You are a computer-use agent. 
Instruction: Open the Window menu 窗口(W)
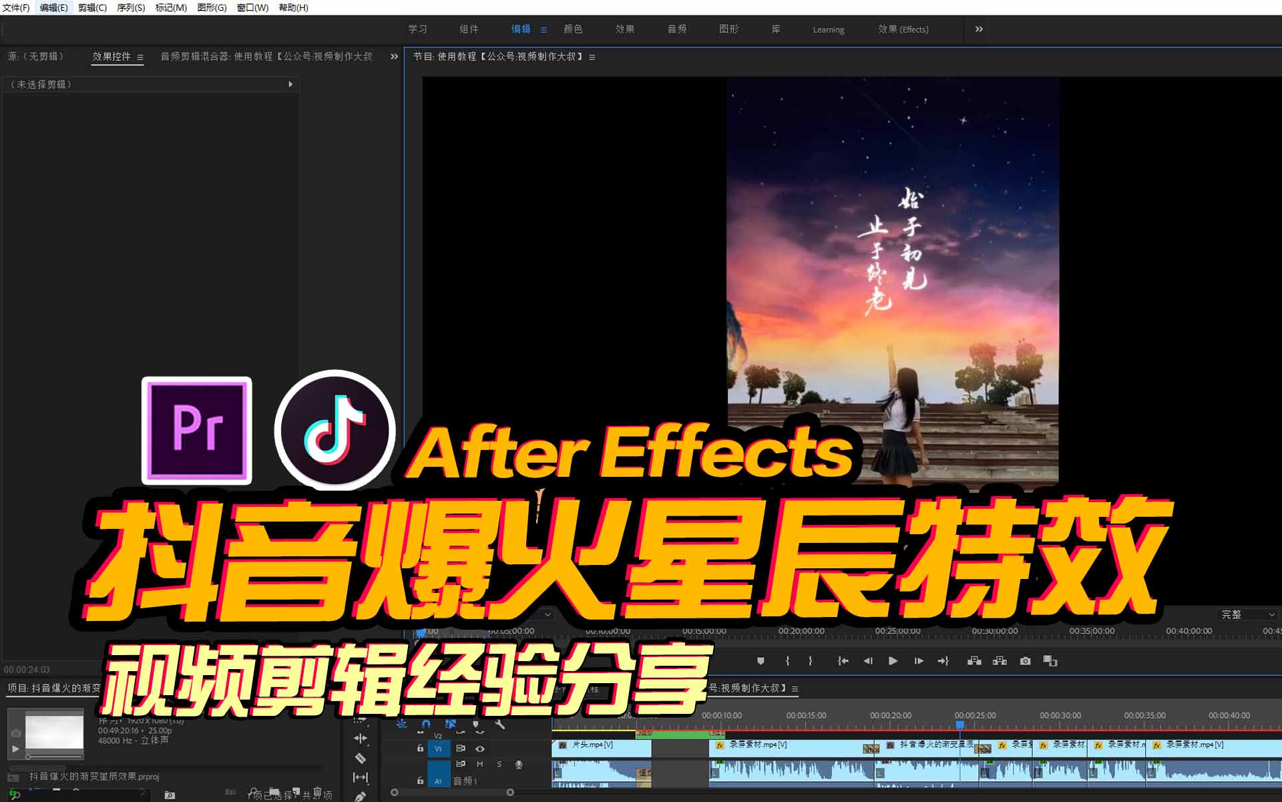[x=252, y=7]
